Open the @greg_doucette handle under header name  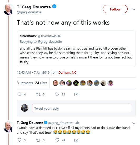click(x=29, y=12)
